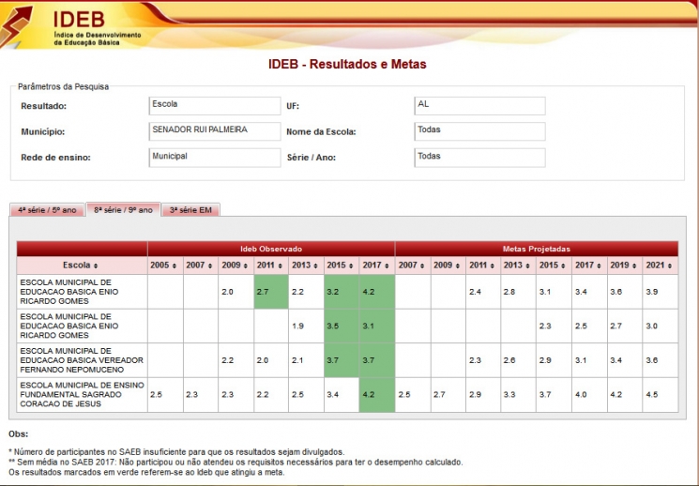
Task: Sort Ideb Observado by 2015 column
Action: [x=342, y=266]
